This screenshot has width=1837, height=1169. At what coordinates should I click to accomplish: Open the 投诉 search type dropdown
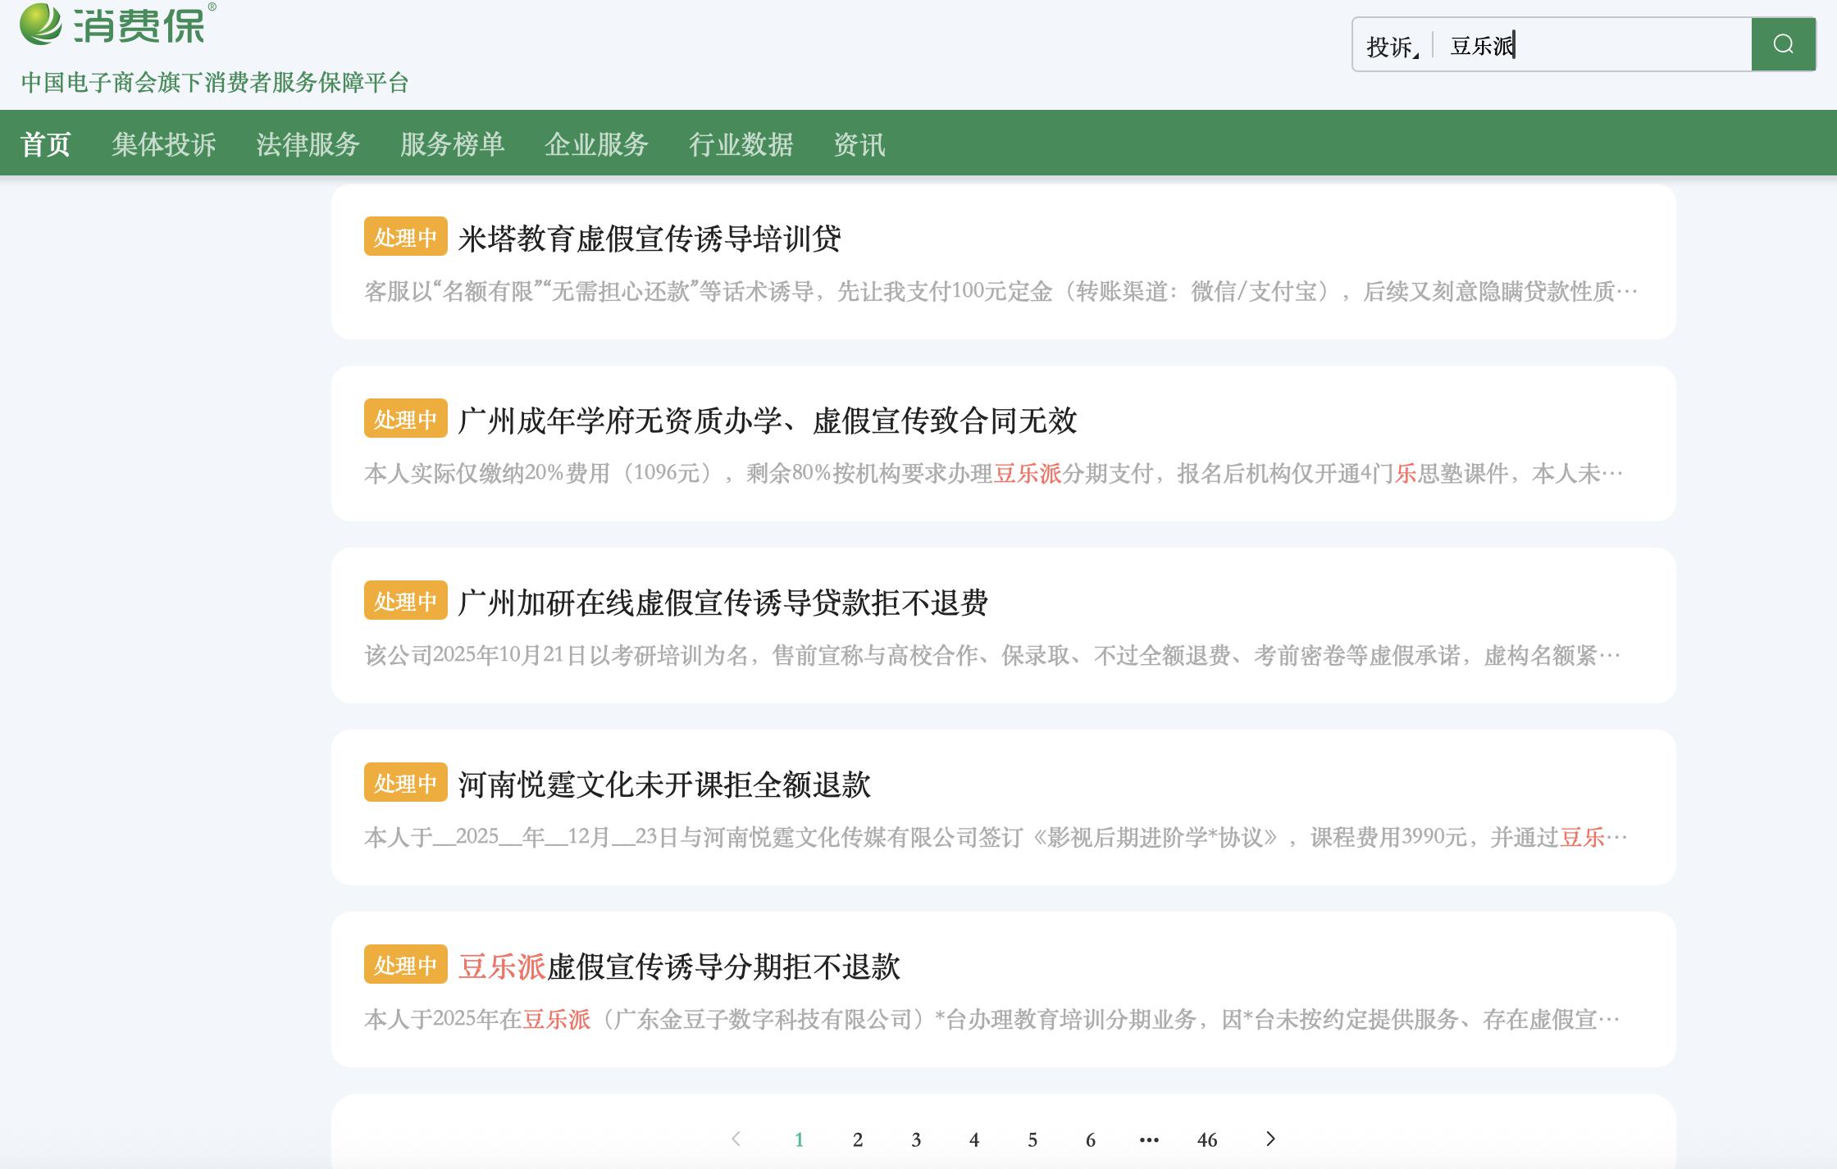click(1393, 46)
